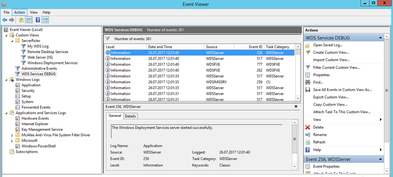The image size is (393, 177).
Task: Click the Security log icon
Action: [x=18, y=91]
